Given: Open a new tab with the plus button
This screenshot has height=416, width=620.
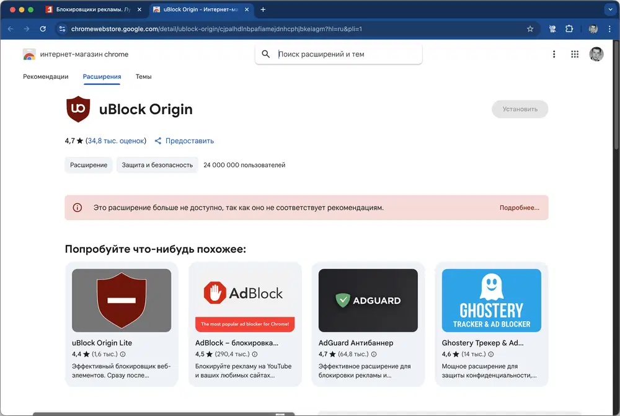Looking at the screenshot, I should tap(263, 9).
